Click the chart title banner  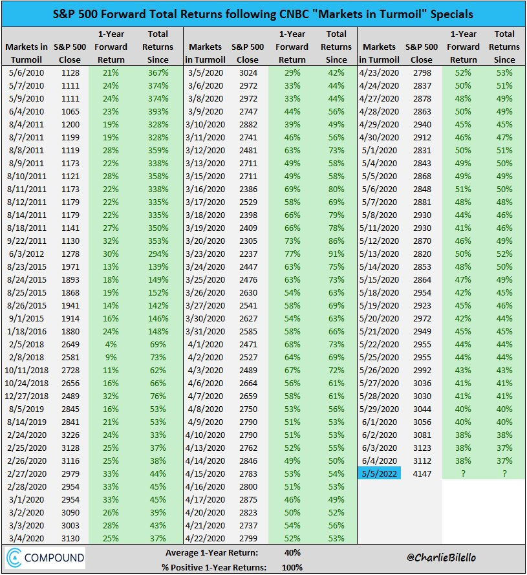point(263,13)
